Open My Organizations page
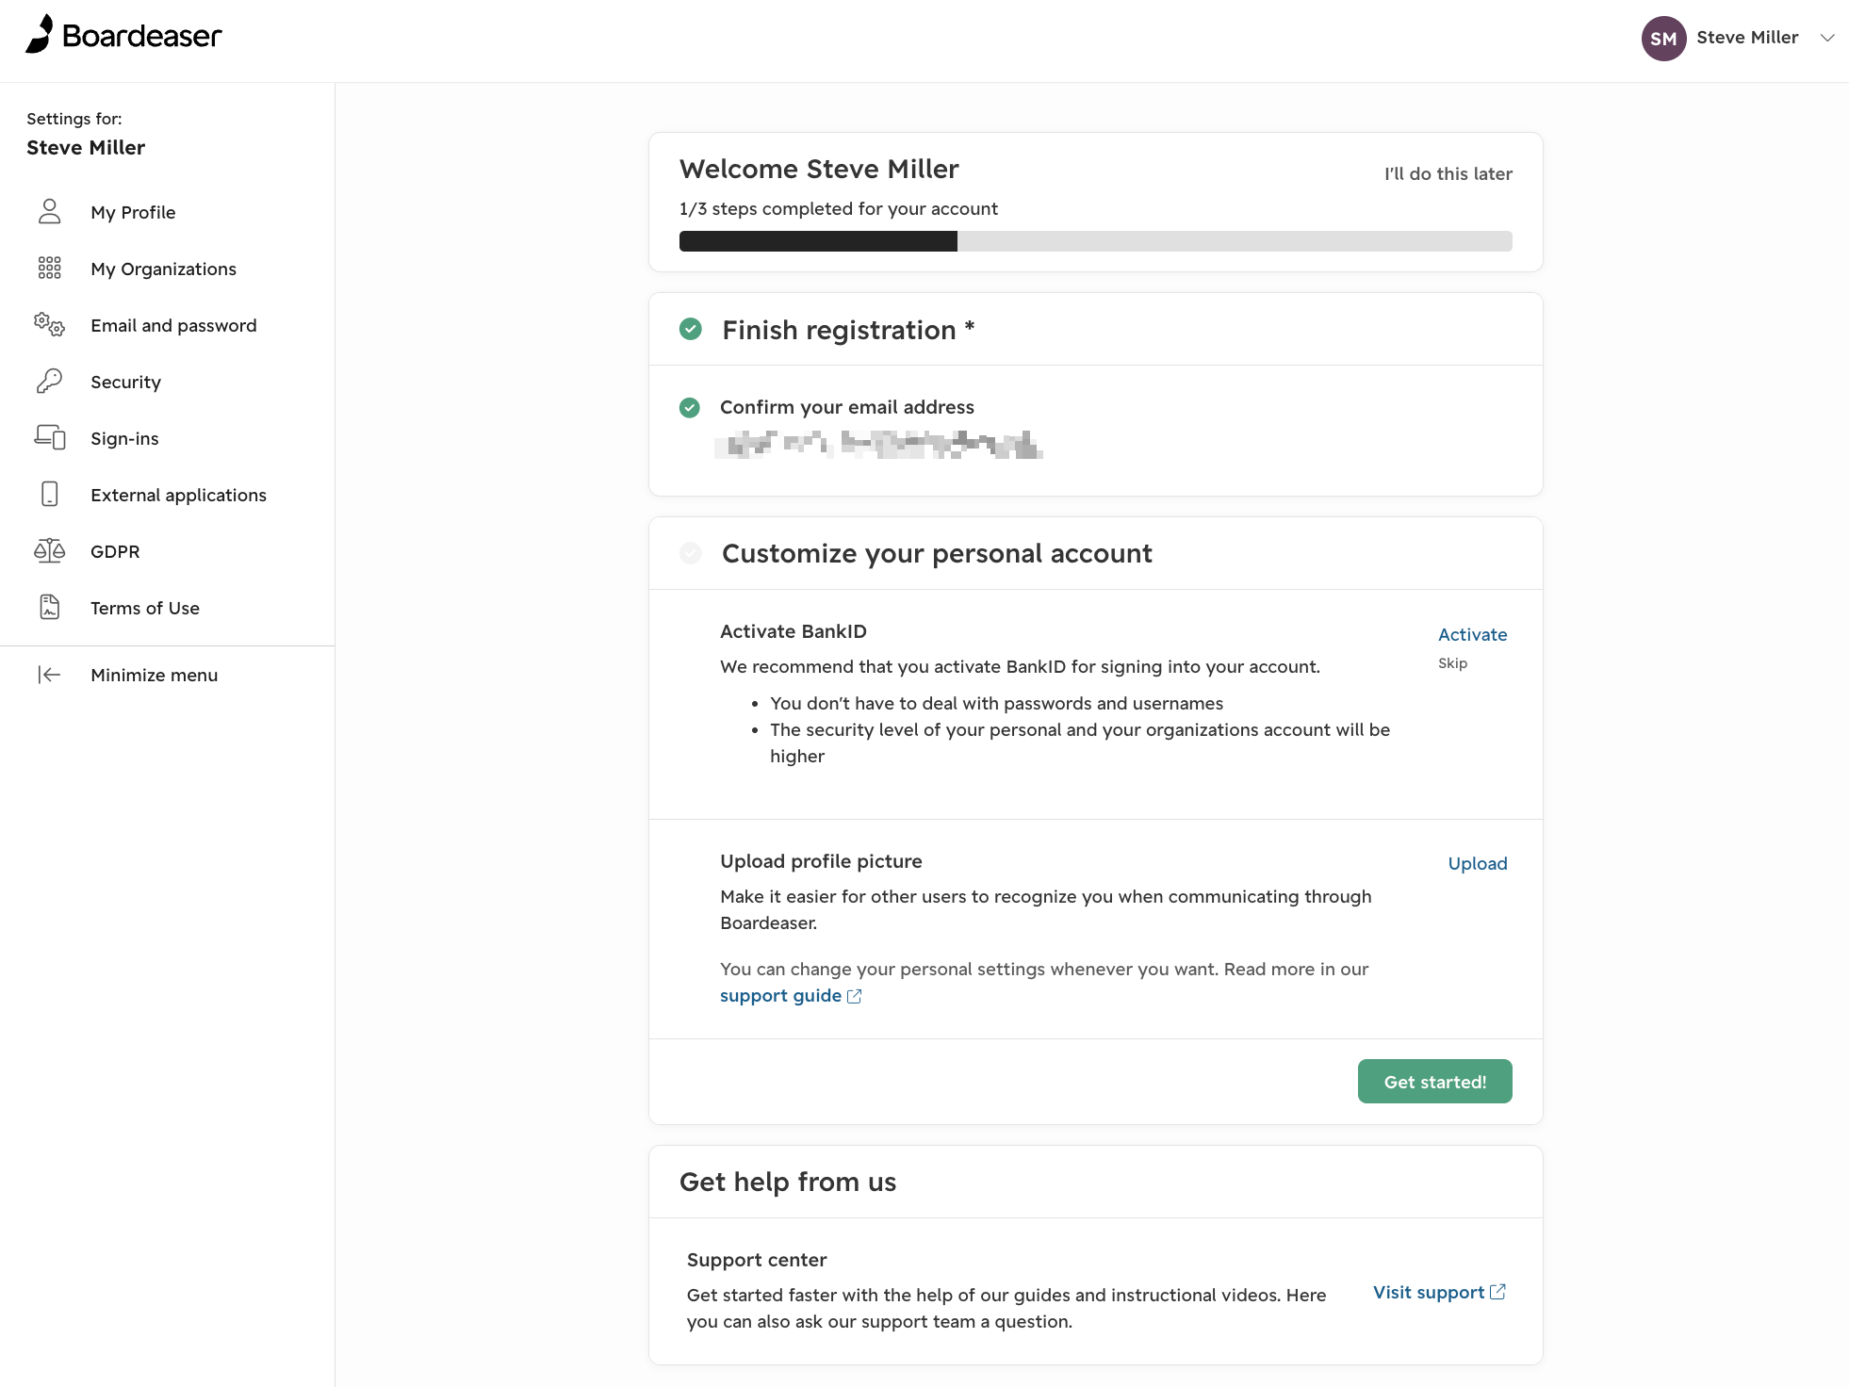Image resolution: width=1849 pixels, height=1387 pixels. [x=163, y=269]
